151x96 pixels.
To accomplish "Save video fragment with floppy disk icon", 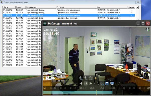I will 107,83.
